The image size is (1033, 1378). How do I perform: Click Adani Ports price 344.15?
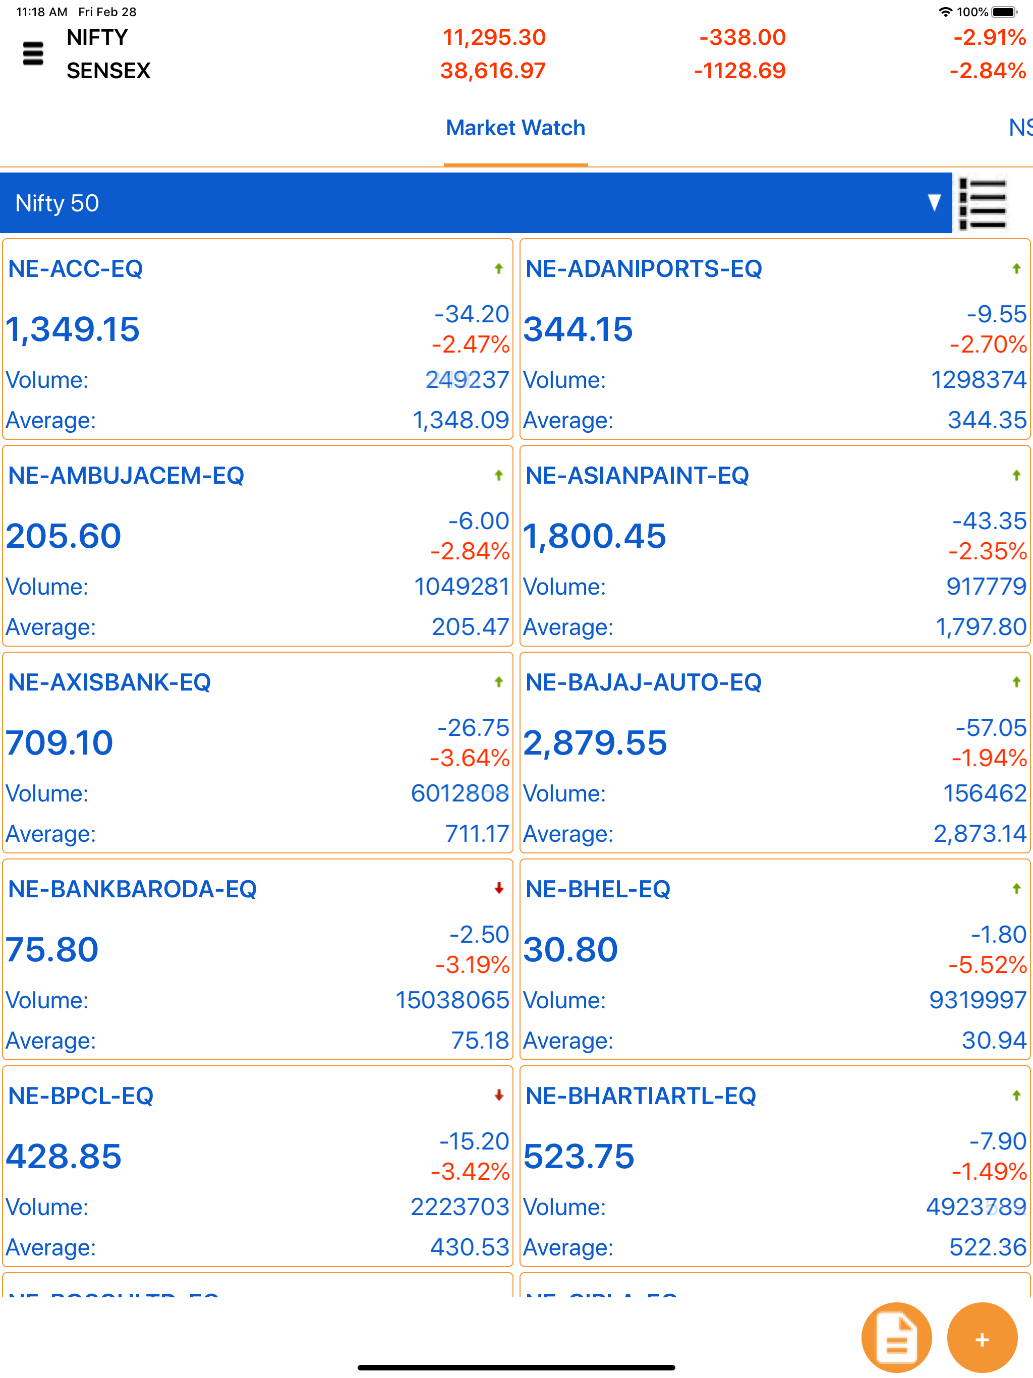[x=578, y=329]
